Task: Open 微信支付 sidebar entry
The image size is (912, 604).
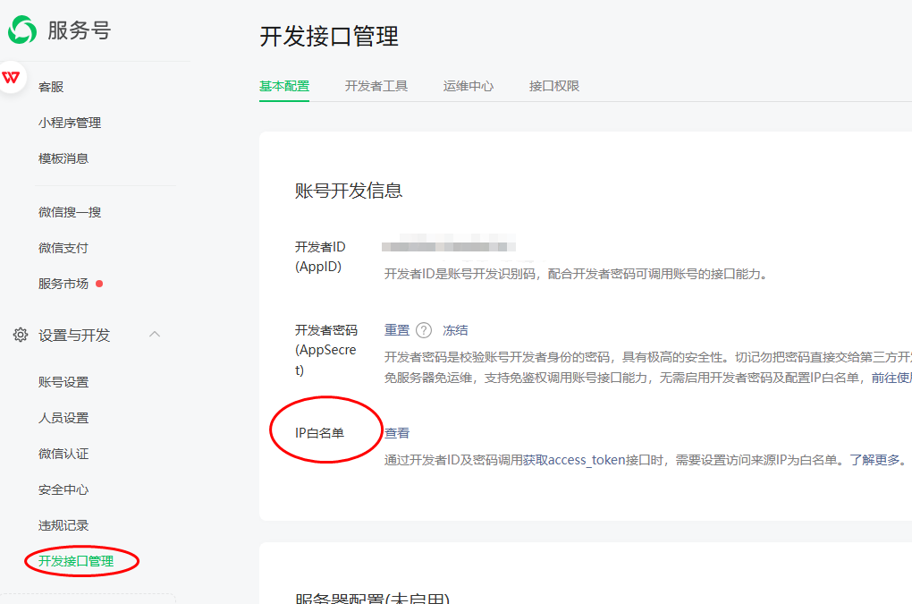Action: pyautogui.click(x=63, y=248)
